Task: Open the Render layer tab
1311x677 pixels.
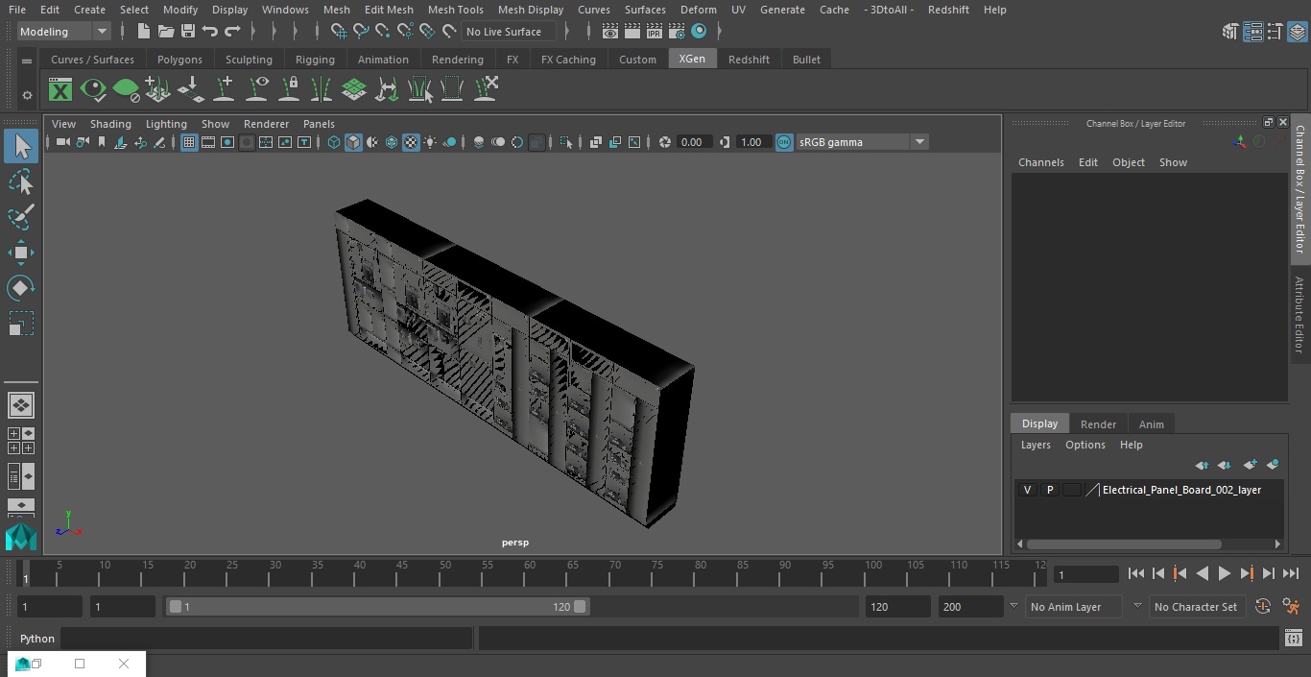Action: point(1098,424)
